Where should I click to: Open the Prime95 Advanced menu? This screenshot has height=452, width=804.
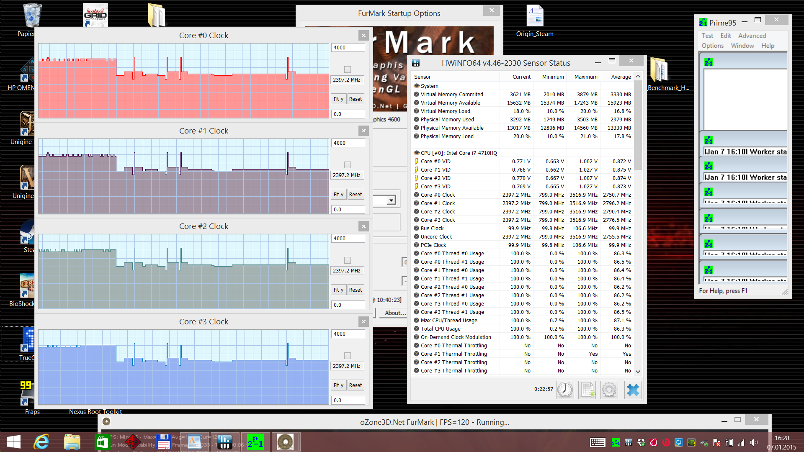tap(752, 36)
